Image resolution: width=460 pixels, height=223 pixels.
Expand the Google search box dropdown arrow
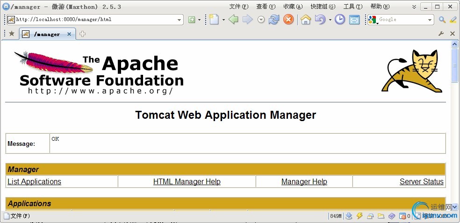click(430, 20)
